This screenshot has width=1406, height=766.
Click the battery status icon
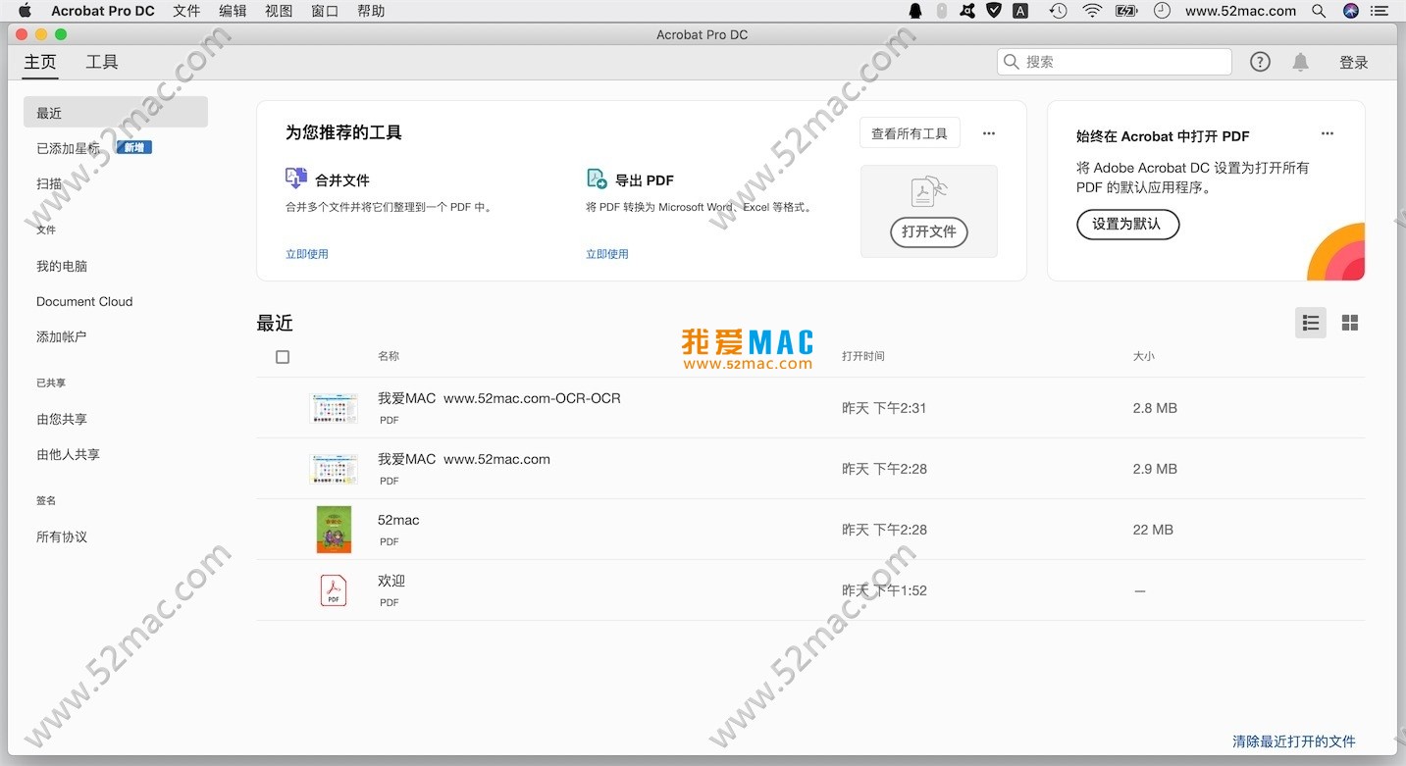(x=1126, y=11)
